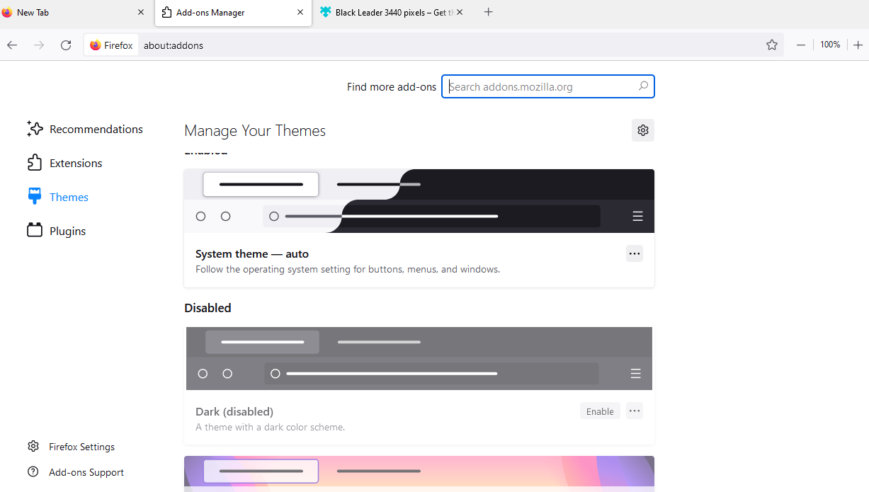Open the Themes section

click(x=69, y=196)
